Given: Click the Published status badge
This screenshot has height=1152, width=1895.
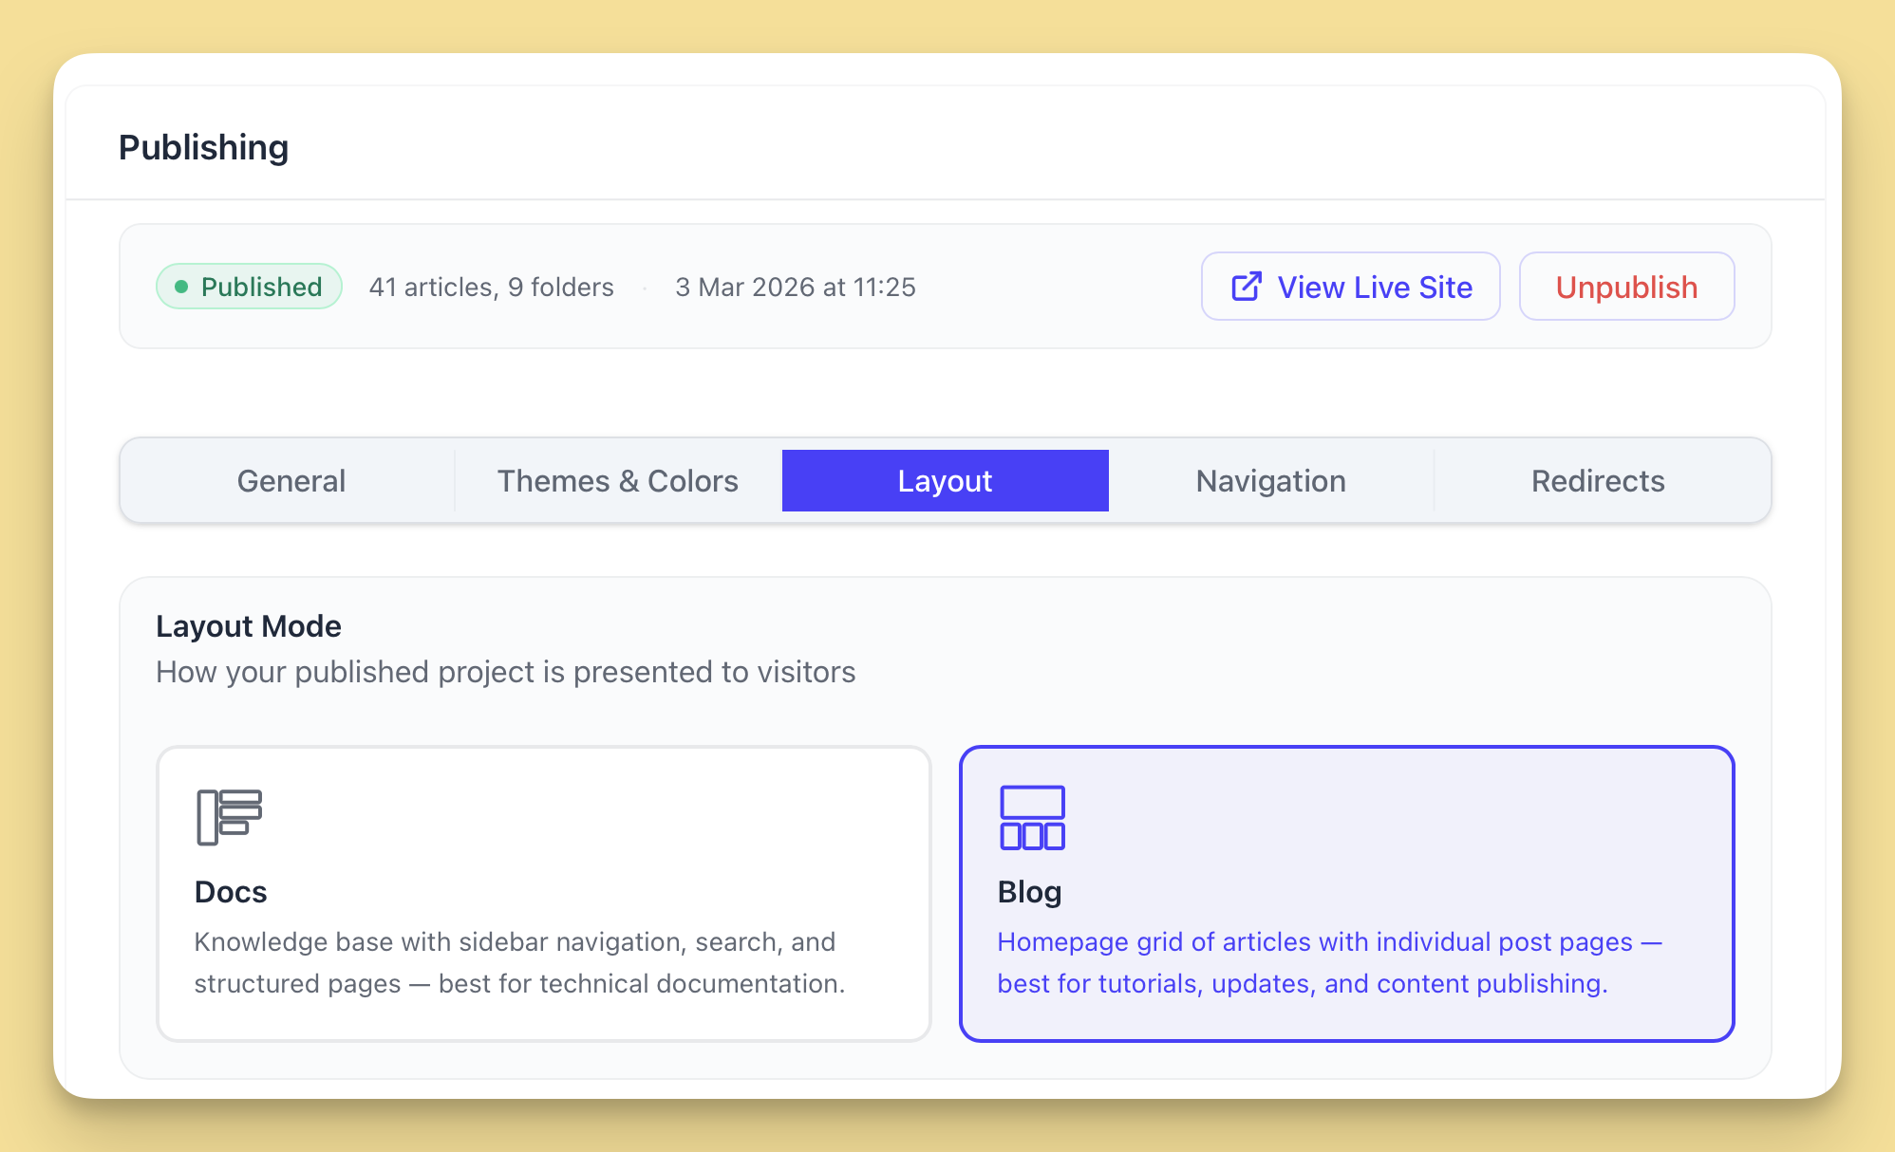Looking at the screenshot, I should (x=250, y=287).
